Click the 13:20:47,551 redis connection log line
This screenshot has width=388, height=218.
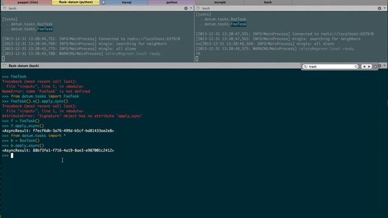(284, 34)
